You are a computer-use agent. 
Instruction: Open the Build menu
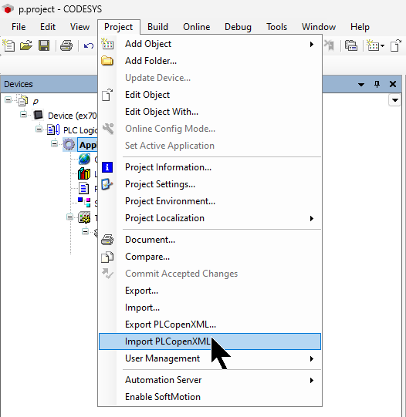point(158,27)
